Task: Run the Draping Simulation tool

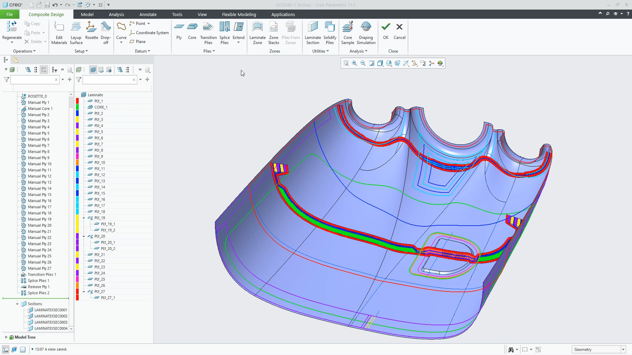Action: pos(366,33)
